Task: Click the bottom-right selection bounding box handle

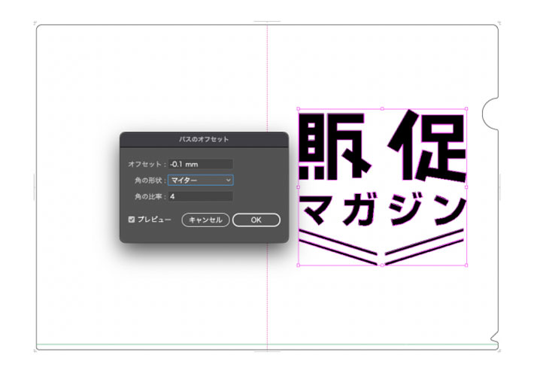Action: tap(467, 265)
